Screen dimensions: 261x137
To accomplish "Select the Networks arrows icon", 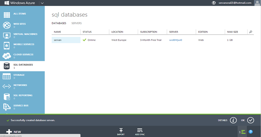I will (x=7, y=86).
